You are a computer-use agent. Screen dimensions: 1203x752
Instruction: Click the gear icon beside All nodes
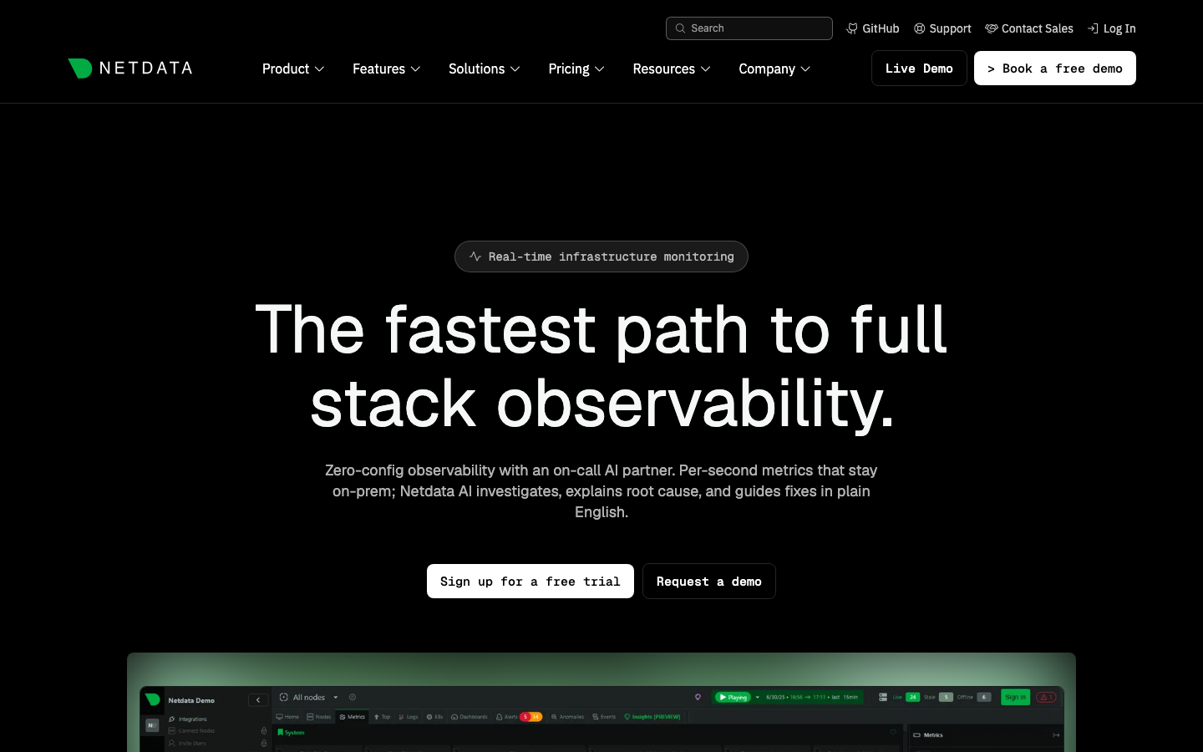(x=353, y=697)
